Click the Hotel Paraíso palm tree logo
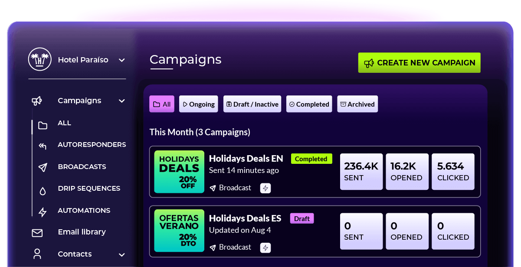Viewport: 521px width, 267px height. pyautogui.click(x=39, y=59)
